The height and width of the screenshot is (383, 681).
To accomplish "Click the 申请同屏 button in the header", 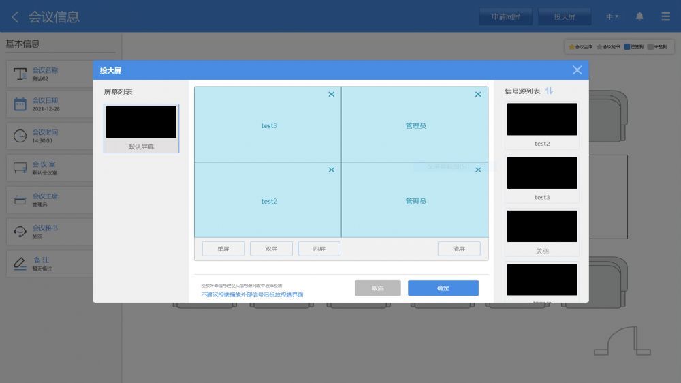I will [506, 16].
